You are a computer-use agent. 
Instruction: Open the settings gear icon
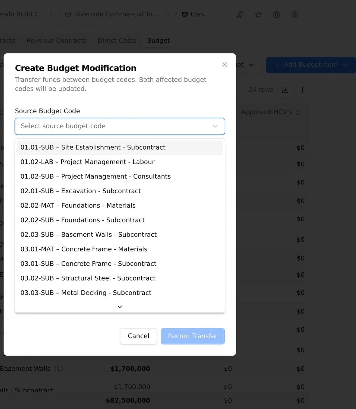[295, 14]
